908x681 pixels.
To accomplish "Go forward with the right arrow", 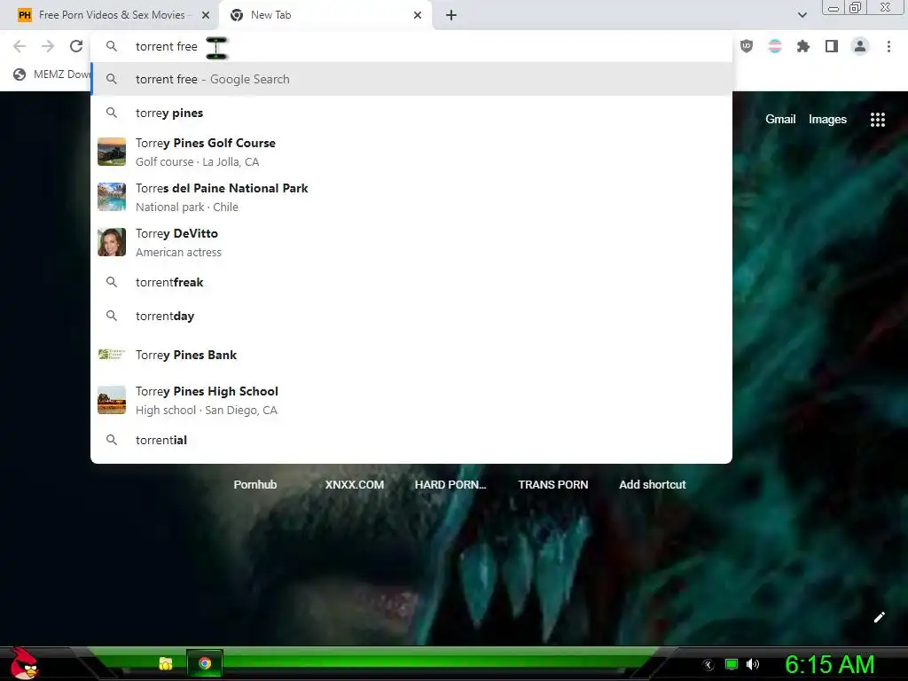I will pos(48,46).
